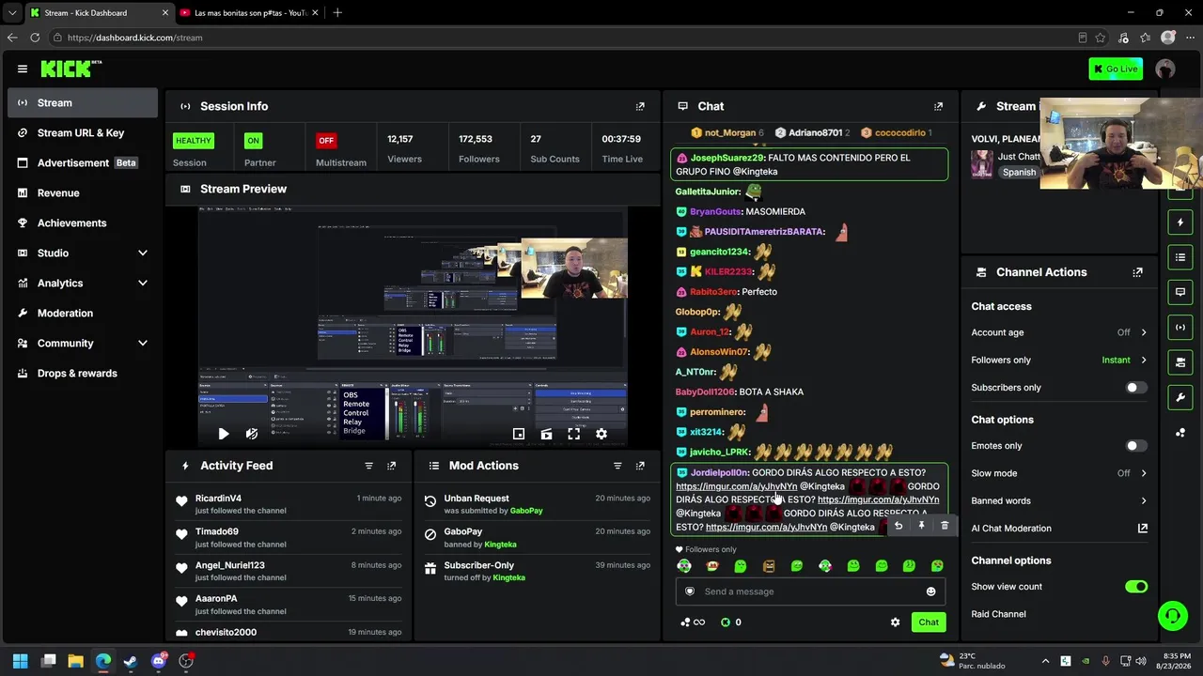Play the stream preview
The width and height of the screenshot is (1203, 676).
(223, 434)
